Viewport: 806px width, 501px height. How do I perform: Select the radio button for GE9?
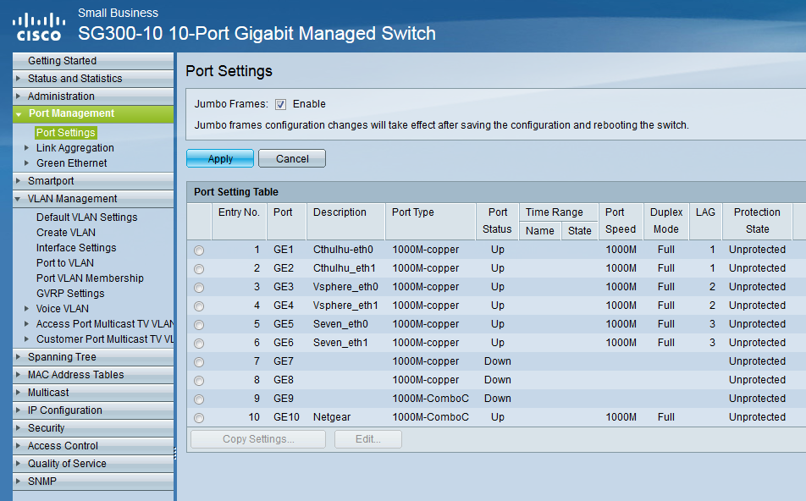[x=199, y=399]
